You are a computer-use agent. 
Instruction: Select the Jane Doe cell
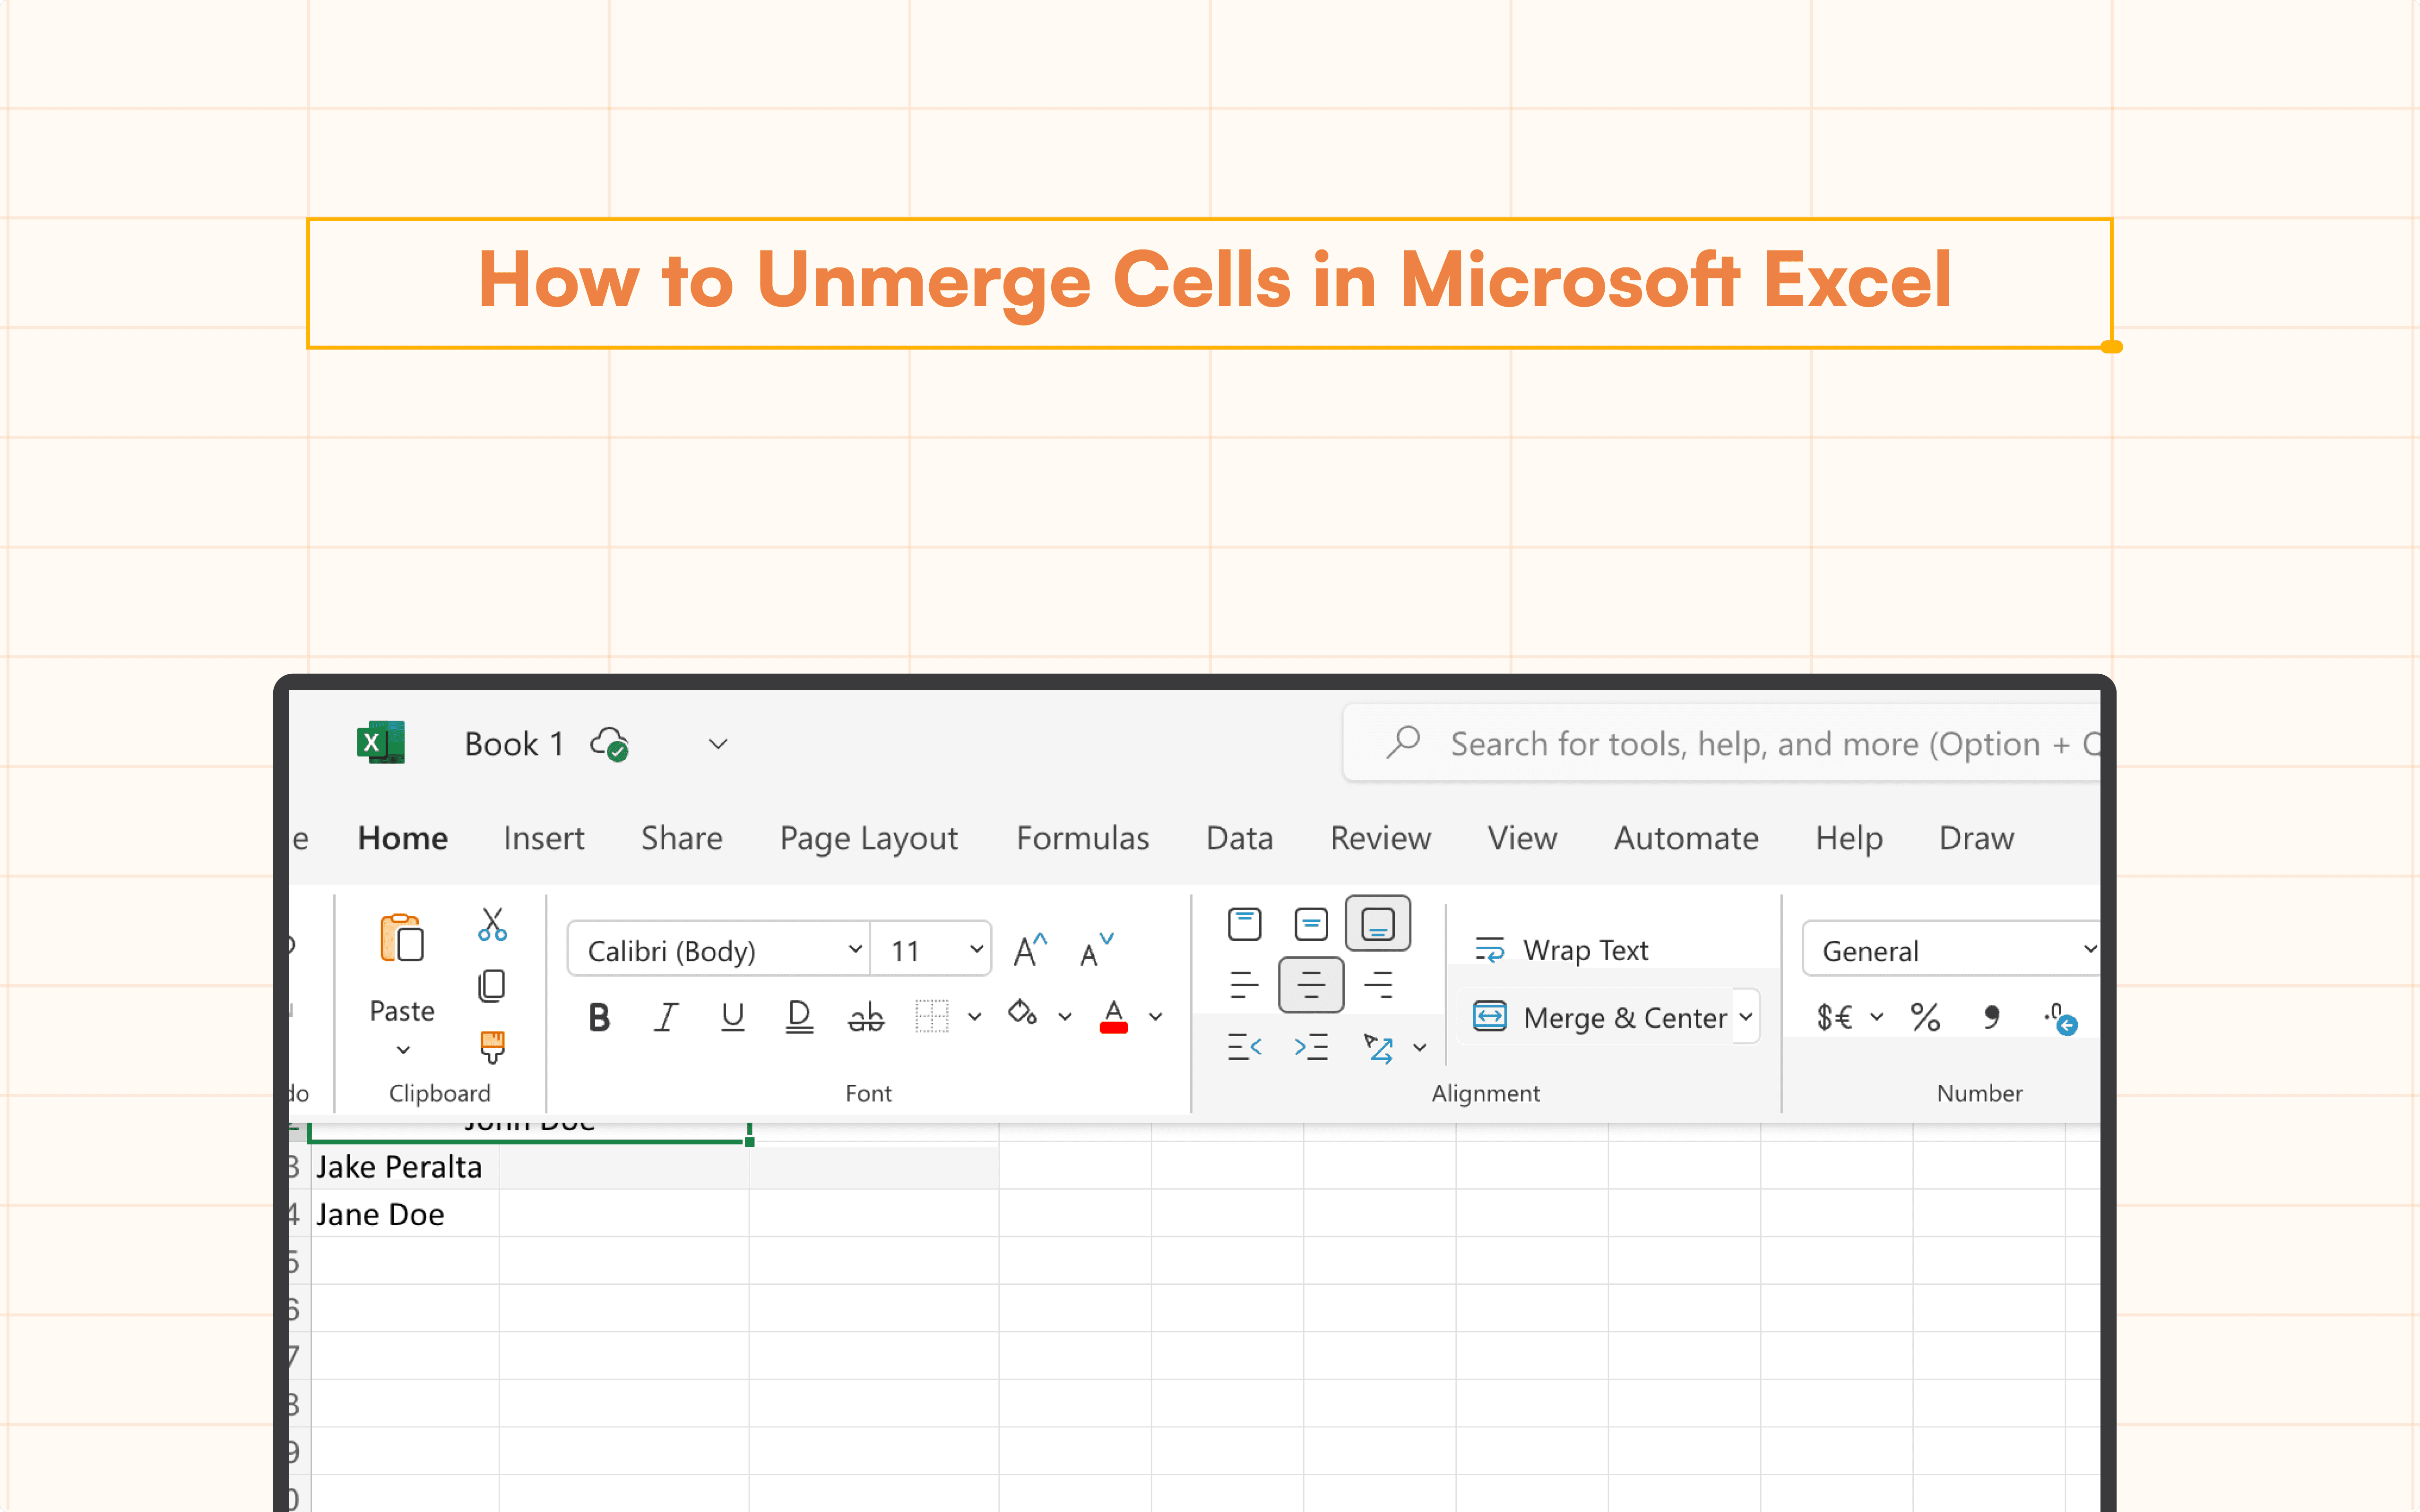405,1213
